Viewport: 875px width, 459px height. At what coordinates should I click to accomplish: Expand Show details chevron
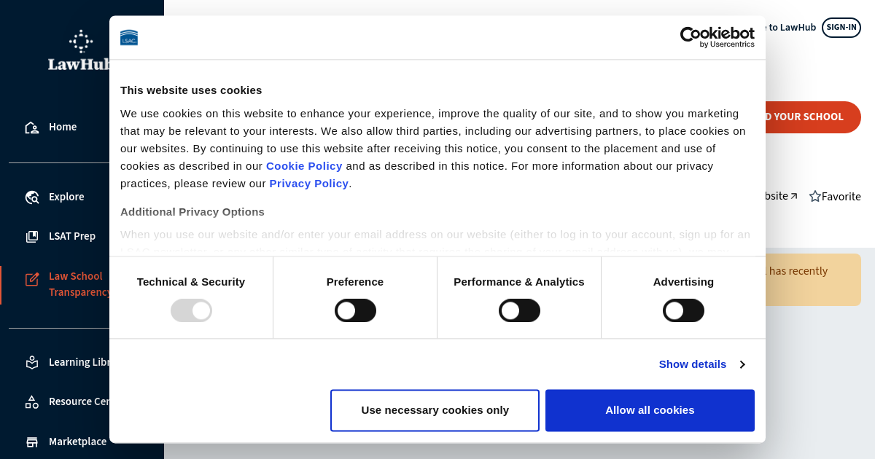pyautogui.click(x=742, y=364)
